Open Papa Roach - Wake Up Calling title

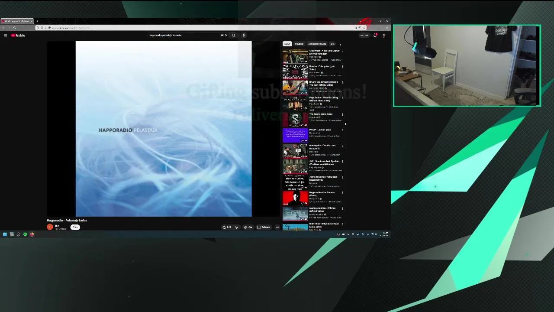click(324, 99)
